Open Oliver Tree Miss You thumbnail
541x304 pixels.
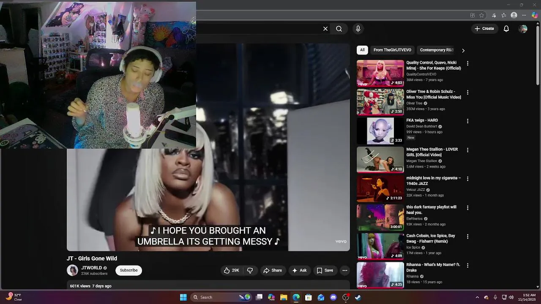tap(380, 102)
